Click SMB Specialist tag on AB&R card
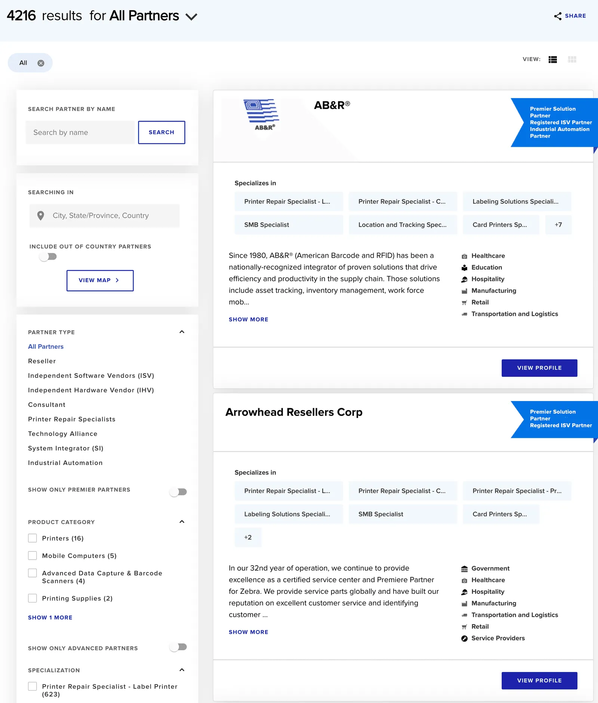 (289, 225)
